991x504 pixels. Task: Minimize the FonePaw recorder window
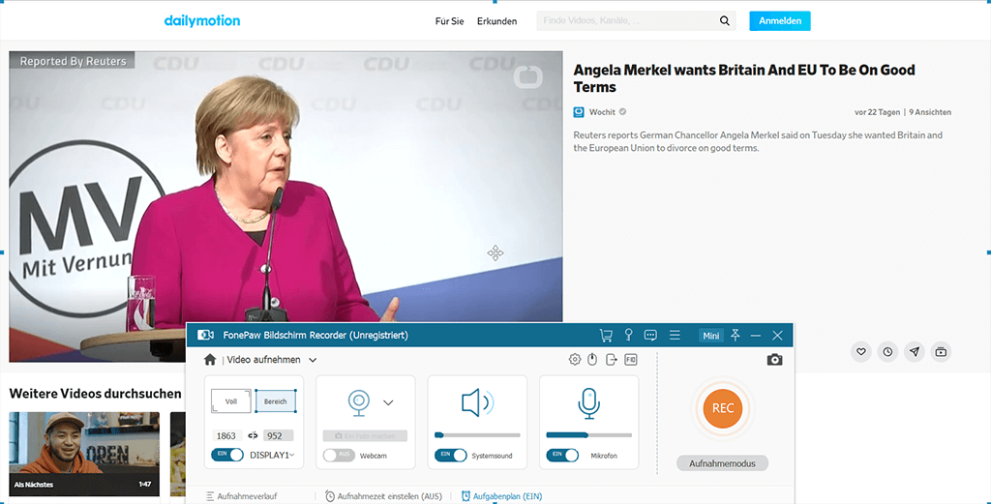755,336
